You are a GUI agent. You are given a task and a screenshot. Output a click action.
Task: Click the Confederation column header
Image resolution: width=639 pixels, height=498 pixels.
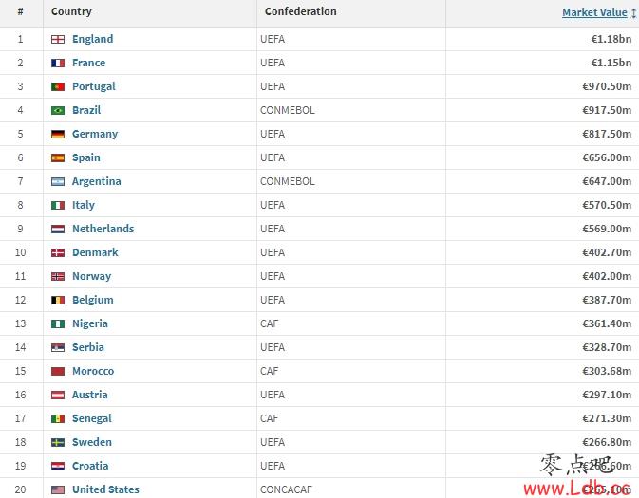(x=301, y=11)
